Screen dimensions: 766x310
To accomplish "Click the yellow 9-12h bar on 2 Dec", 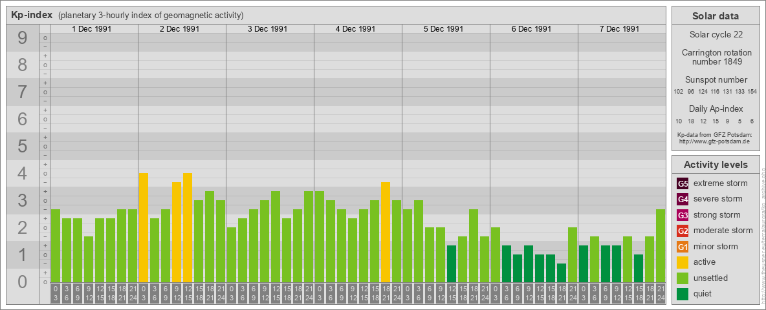I will pos(177,232).
